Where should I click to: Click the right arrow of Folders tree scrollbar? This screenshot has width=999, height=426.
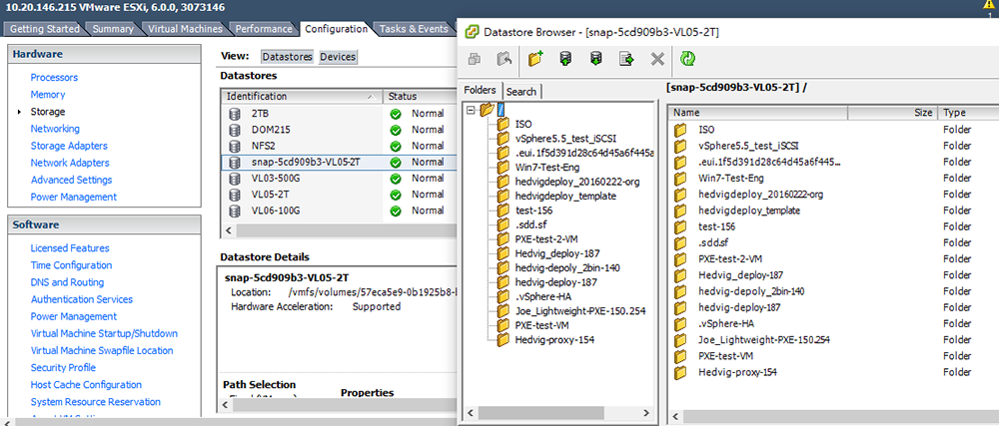[x=647, y=413]
